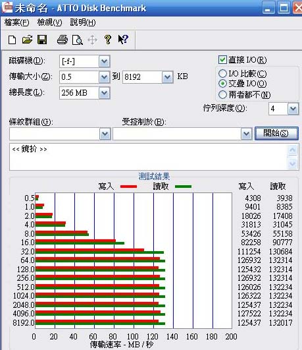The image size is (302, 350).
Task: Expand the 磁碟機(D) drive dropdown
Action: click(x=105, y=61)
